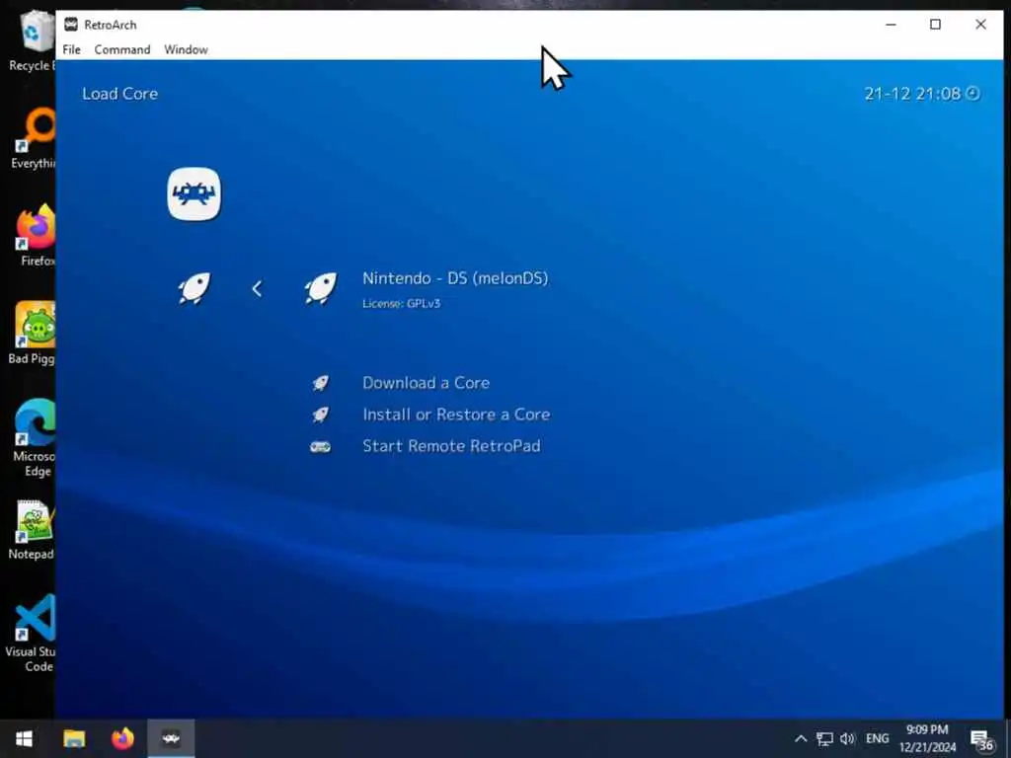
Task: Open Firefox from the taskbar
Action: [x=122, y=738]
